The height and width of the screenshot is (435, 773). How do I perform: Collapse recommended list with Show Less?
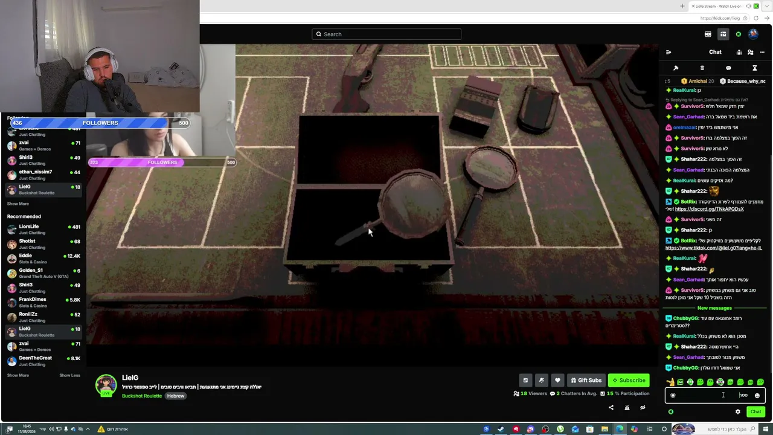pos(69,375)
